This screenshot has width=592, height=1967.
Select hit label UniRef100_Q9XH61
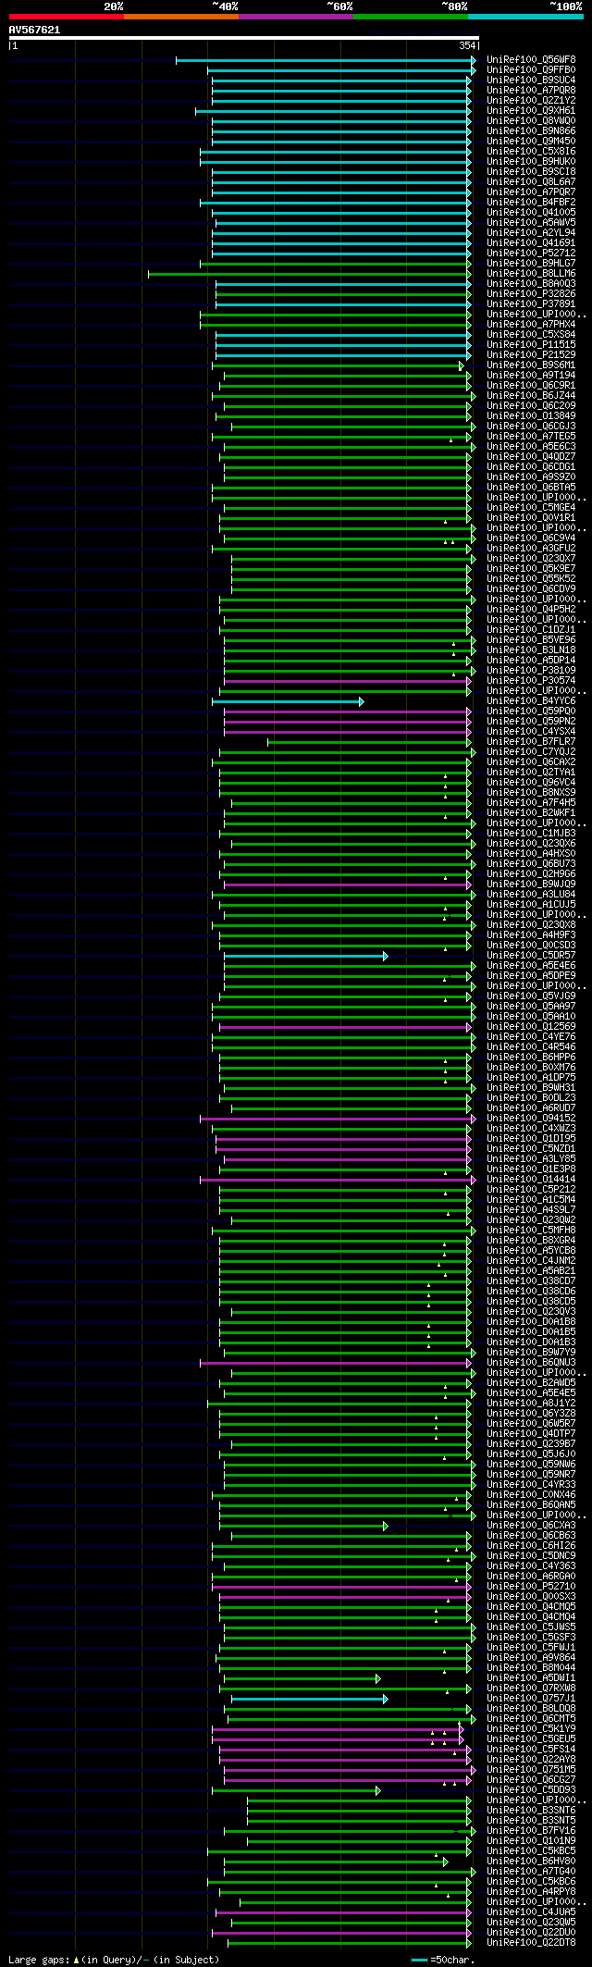pyautogui.click(x=531, y=111)
